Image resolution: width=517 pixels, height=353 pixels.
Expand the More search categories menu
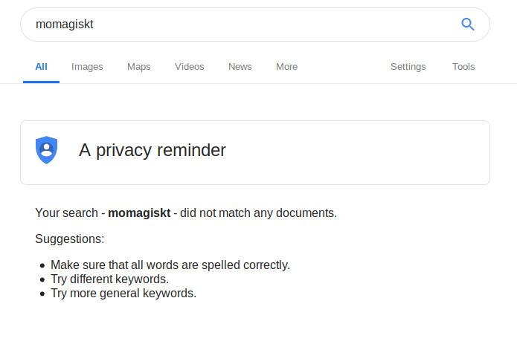(x=286, y=67)
